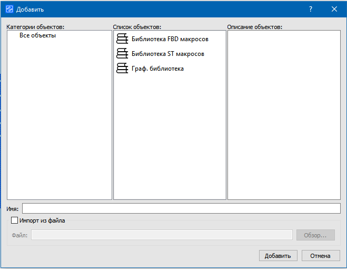Enable the Импорт из файла checkbox
Viewport: 347px width, 269px height.
(x=14, y=220)
